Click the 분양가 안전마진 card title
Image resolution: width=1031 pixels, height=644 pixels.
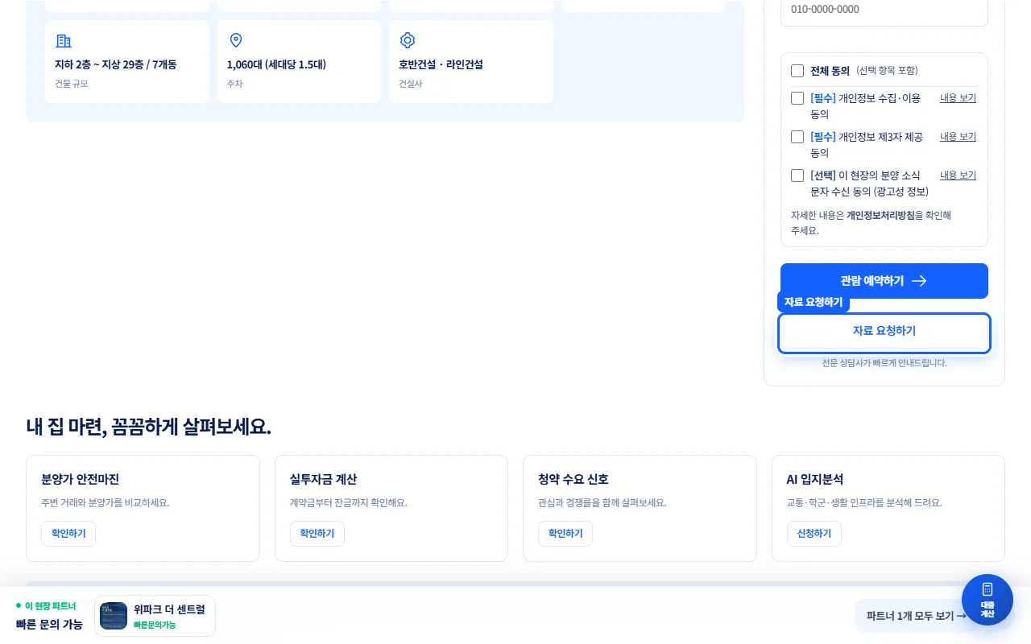click(80, 480)
